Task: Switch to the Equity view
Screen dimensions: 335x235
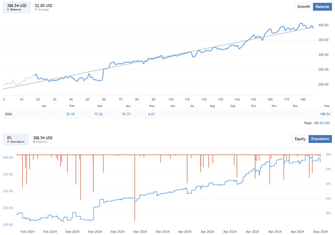Action: pyautogui.click(x=300, y=139)
